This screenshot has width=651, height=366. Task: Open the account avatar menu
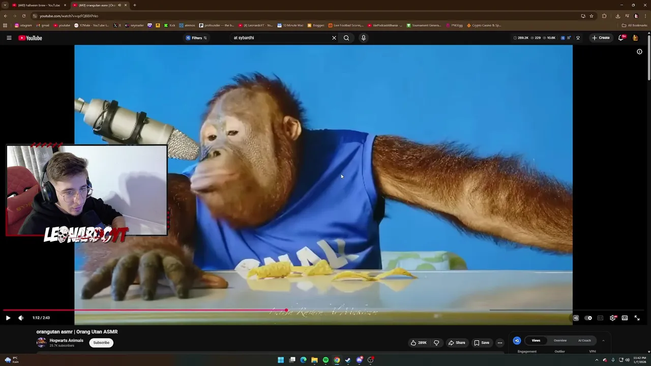[x=635, y=38]
